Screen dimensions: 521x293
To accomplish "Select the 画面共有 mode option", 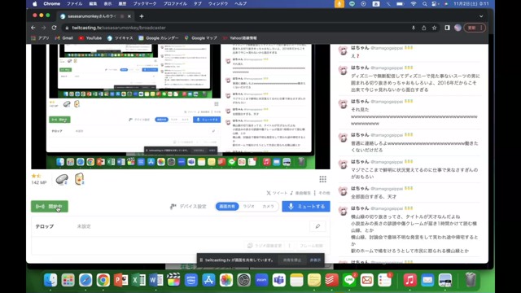I will click(x=227, y=206).
